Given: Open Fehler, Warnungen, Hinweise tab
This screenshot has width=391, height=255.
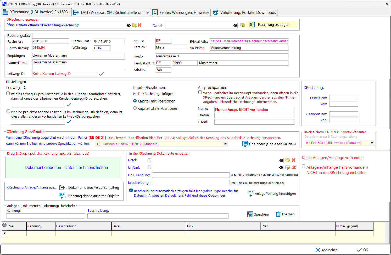Looking at the screenshot, I should pyautogui.click(x=181, y=12).
